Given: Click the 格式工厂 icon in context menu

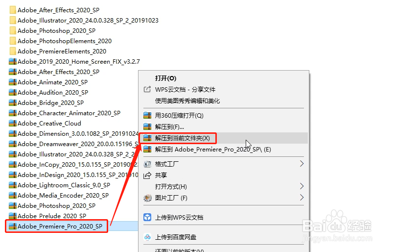Looking at the screenshot, I should (147, 164).
